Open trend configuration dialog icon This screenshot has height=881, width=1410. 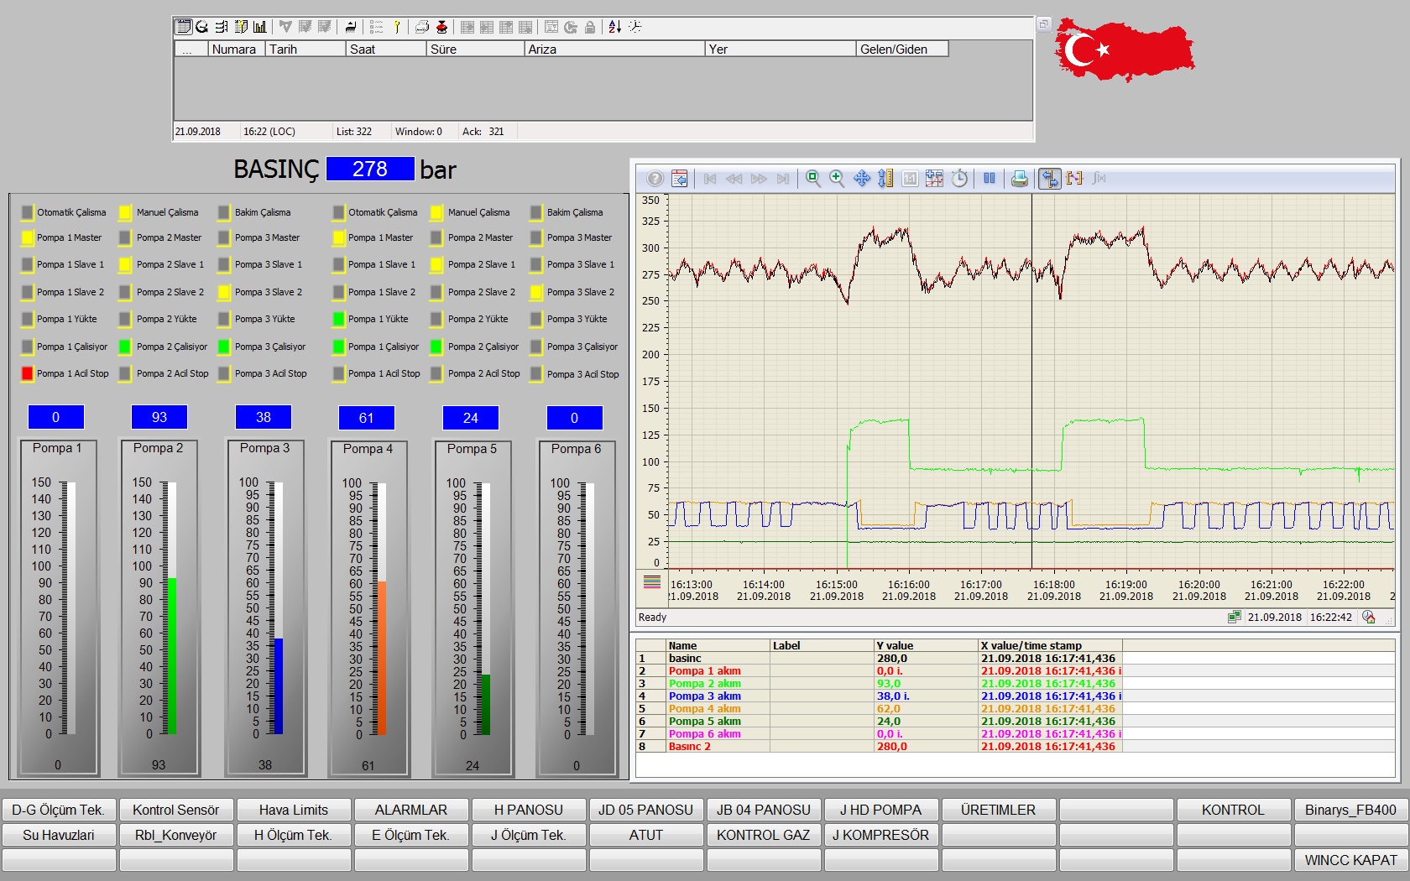point(679,178)
